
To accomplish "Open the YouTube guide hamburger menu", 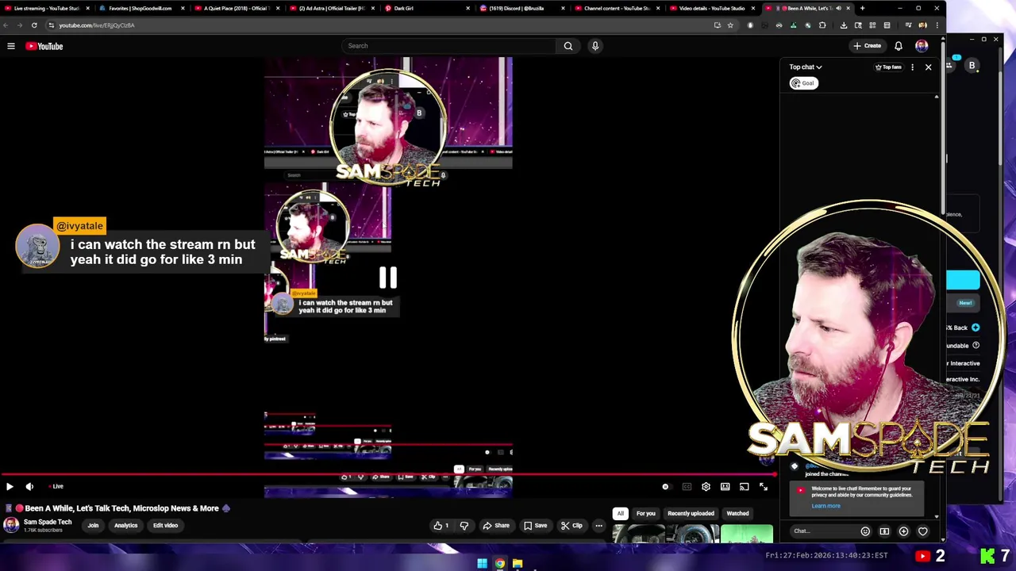I will 11,46.
